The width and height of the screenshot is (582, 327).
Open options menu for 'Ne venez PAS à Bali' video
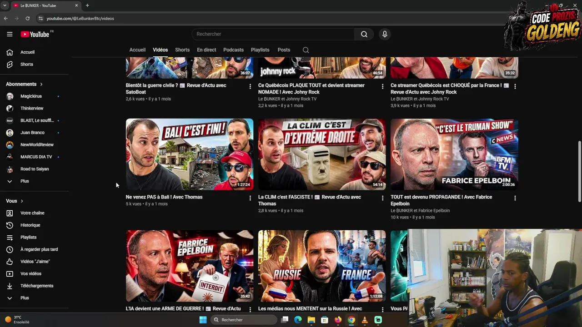pyautogui.click(x=250, y=198)
